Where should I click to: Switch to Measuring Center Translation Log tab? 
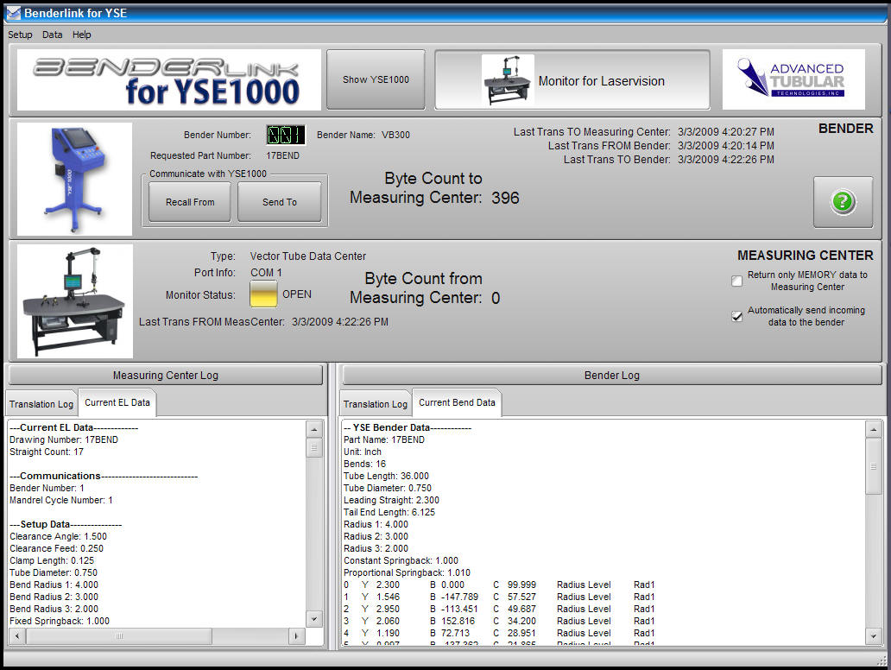[x=41, y=404]
